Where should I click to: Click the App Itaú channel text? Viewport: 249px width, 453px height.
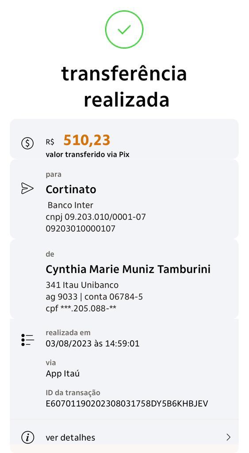coord(63,374)
